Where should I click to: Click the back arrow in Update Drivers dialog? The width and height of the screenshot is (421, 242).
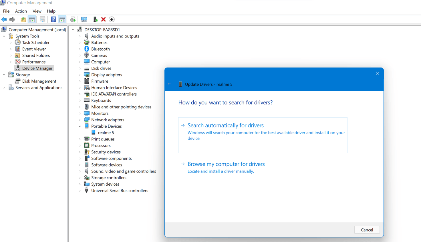(169, 84)
